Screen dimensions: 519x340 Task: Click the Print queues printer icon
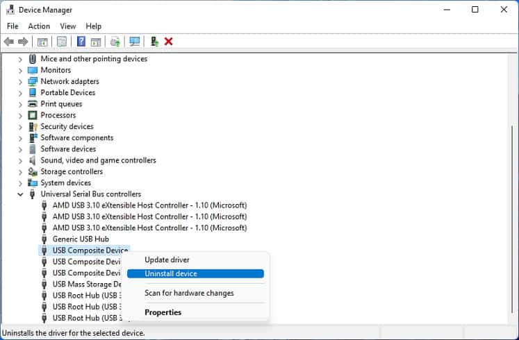(33, 104)
